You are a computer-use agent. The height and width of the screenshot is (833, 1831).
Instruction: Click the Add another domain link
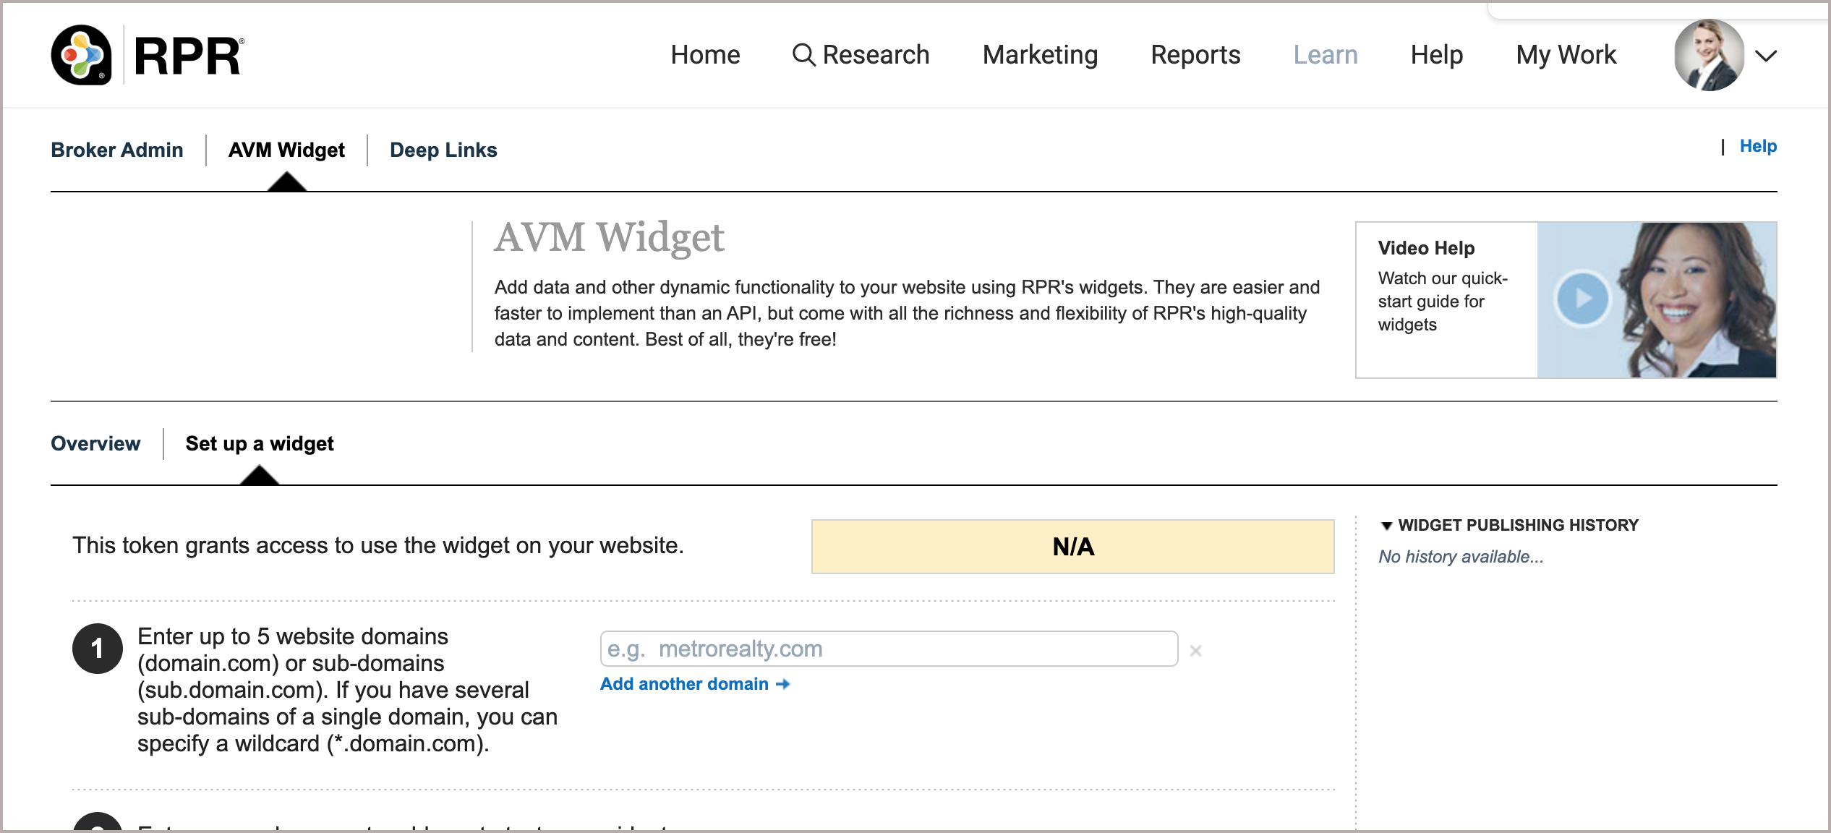pos(684,684)
